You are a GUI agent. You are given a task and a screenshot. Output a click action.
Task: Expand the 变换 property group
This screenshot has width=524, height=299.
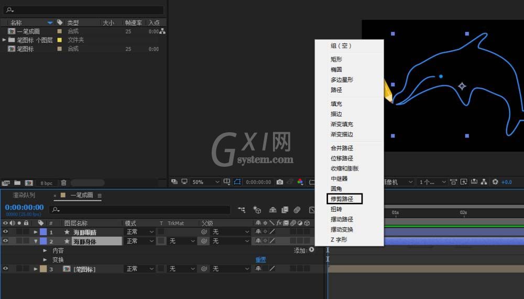pos(45,259)
